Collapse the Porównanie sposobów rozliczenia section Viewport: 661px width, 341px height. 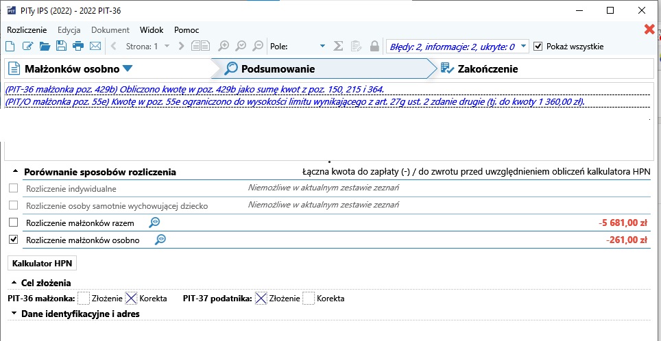point(14,172)
